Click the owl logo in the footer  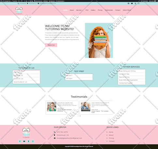click(x=26, y=132)
